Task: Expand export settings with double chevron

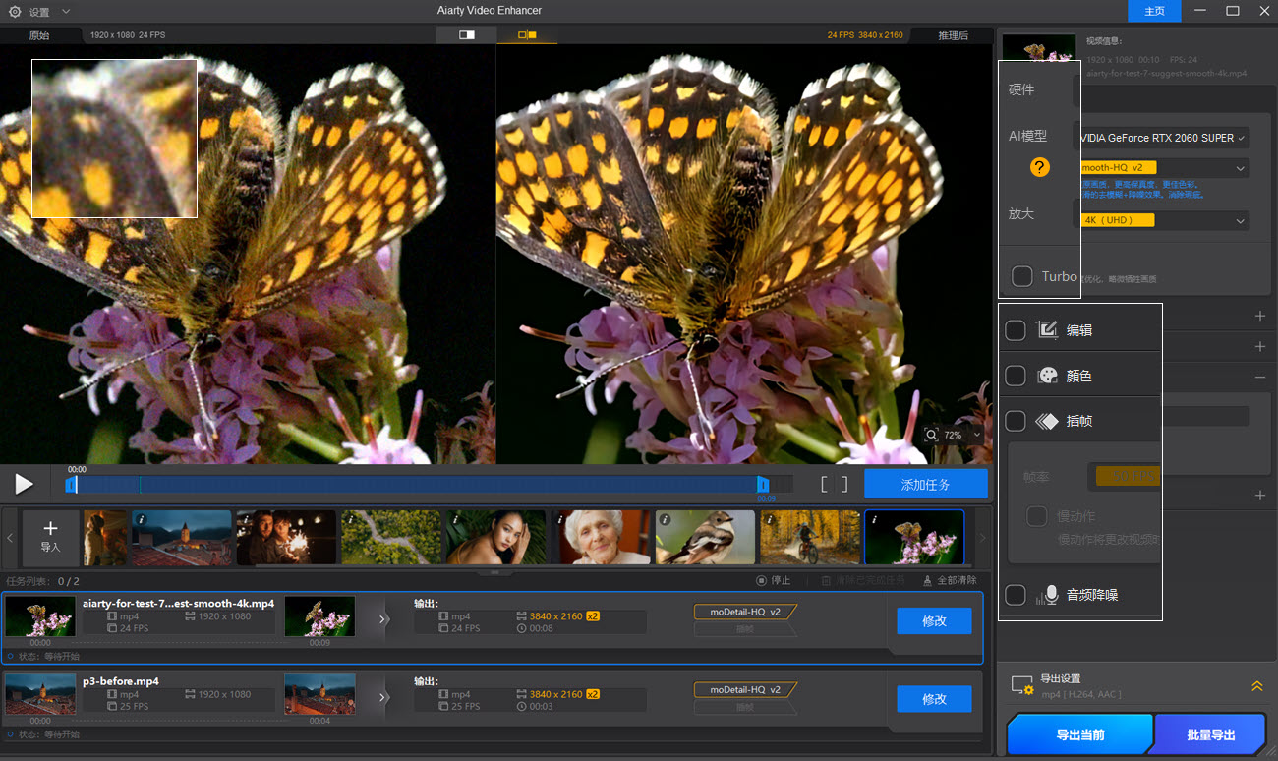Action: point(1256,686)
